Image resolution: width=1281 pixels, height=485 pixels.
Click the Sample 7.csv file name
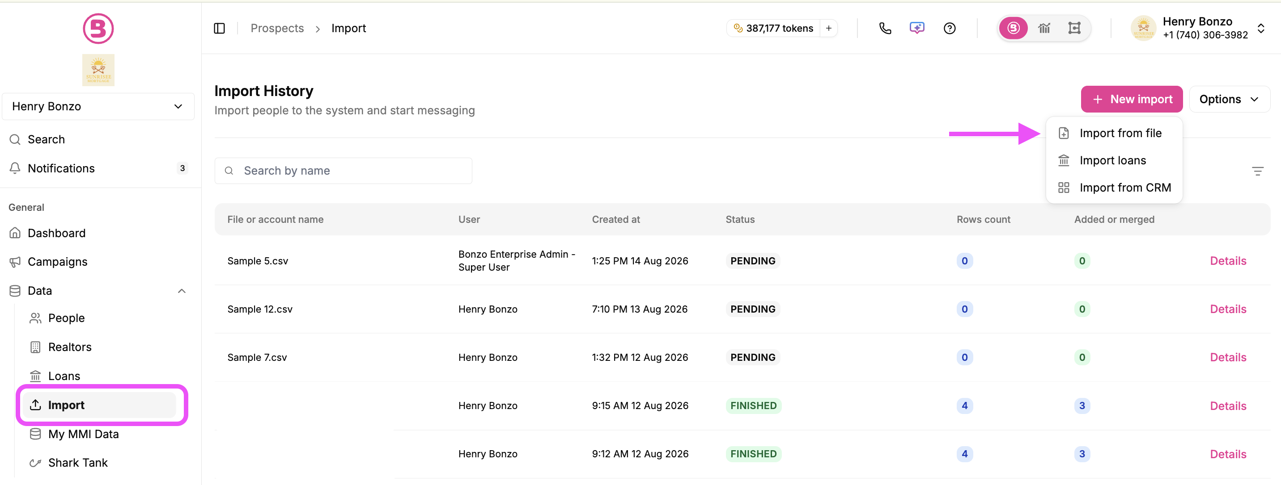tap(257, 357)
